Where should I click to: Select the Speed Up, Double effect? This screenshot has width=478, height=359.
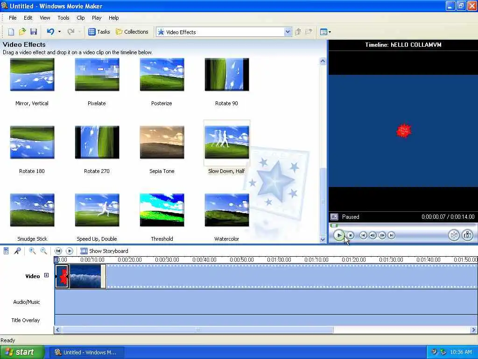click(x=97, y=210)
